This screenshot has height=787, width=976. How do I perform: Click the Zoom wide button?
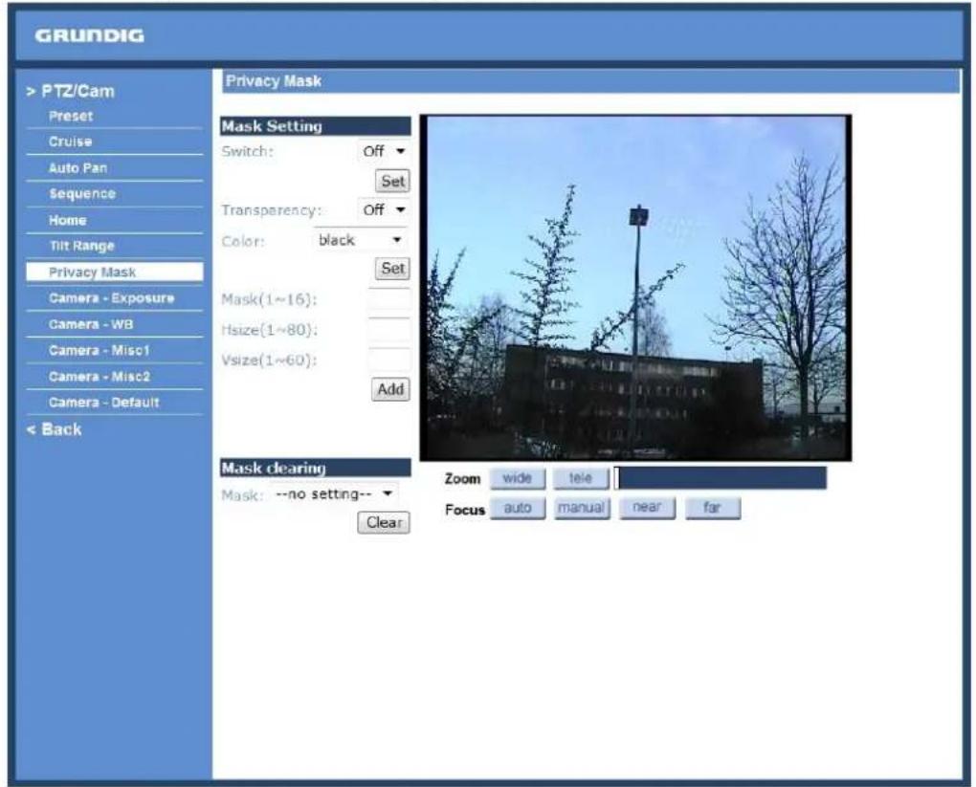click(518, 478)
